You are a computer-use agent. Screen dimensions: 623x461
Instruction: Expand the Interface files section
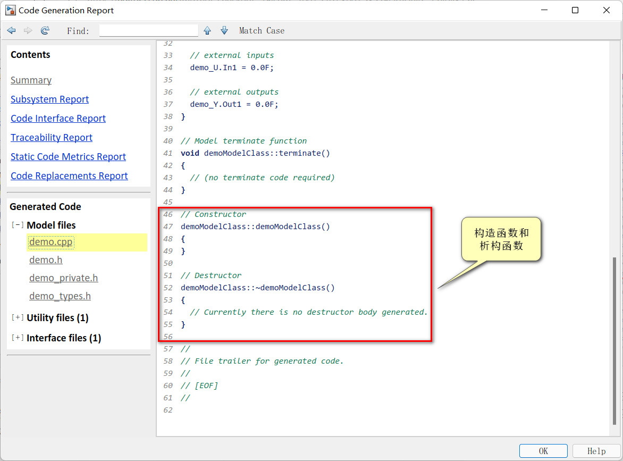[18, 338]
